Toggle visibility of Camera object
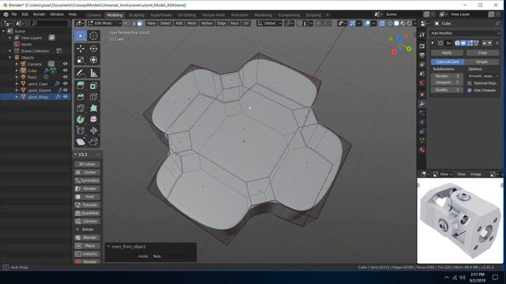506x284 pixels. (65, 64)
